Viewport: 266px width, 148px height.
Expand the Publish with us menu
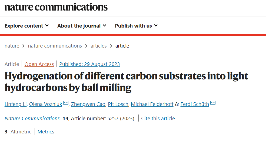137,26
